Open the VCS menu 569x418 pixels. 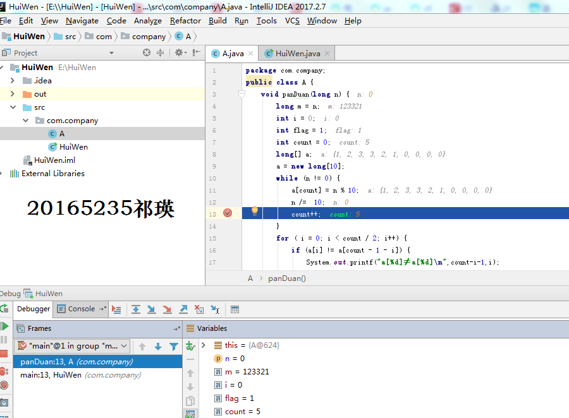(292, 21)
